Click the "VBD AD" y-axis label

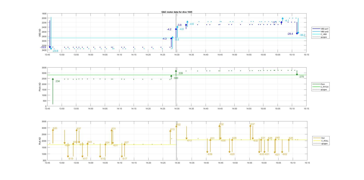[x=40, y=33]
